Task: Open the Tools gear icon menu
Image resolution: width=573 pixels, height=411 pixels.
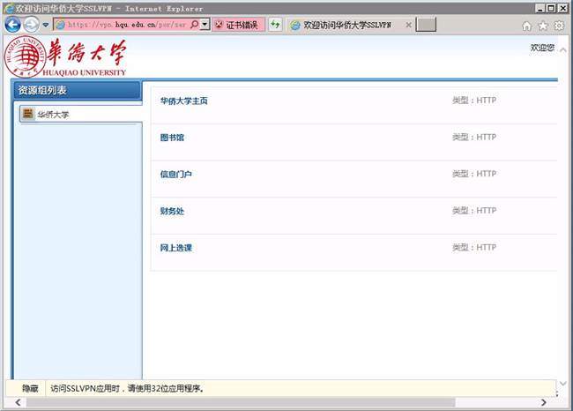Action: pos(558,26)
